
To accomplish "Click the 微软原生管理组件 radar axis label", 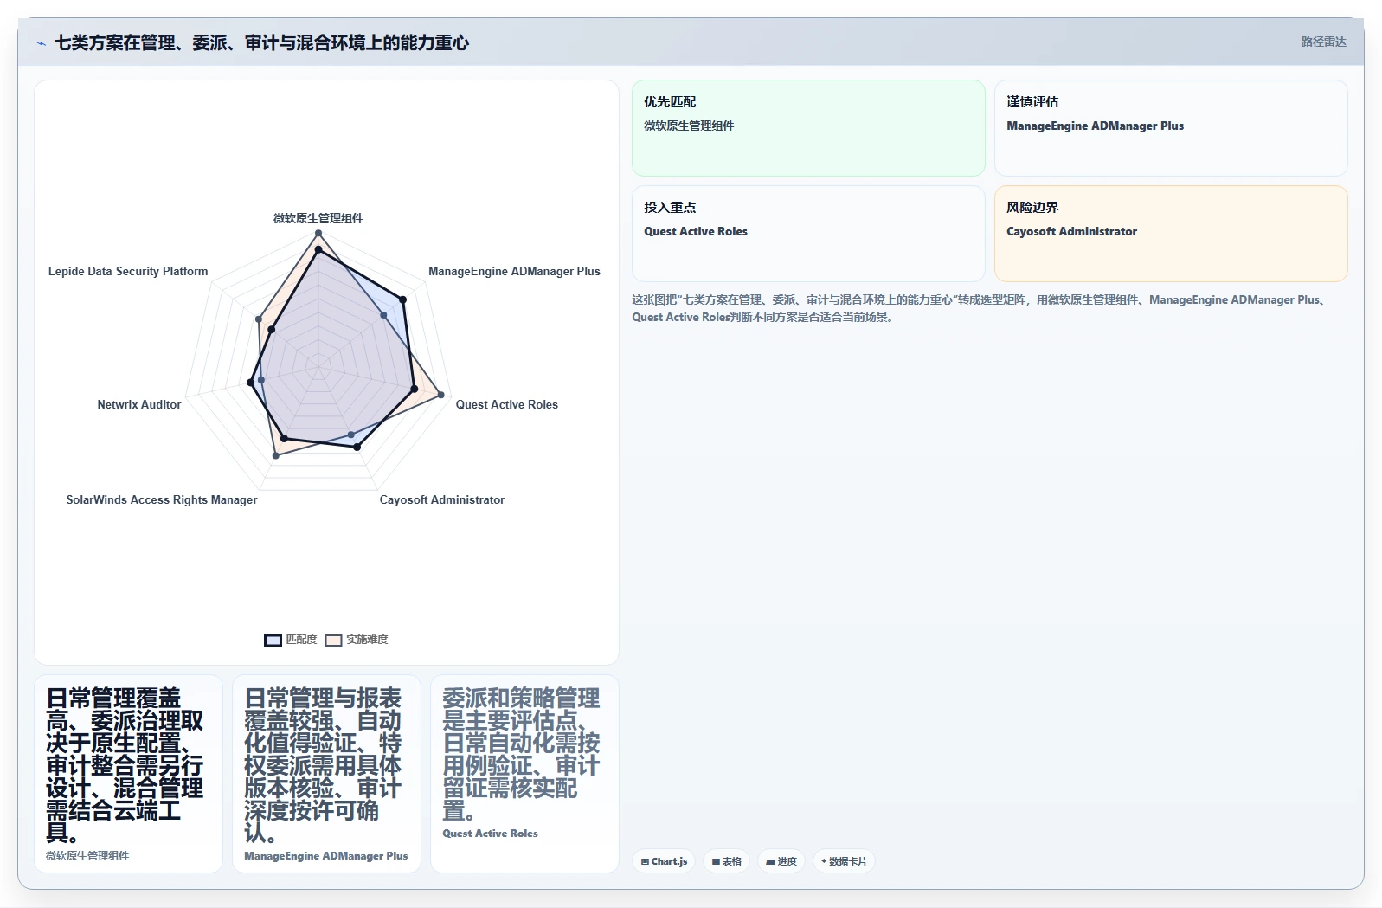I will click(x=318, y=218).
